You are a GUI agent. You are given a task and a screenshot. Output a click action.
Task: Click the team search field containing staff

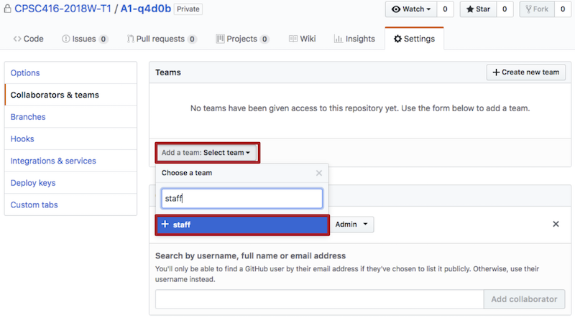(x=242, y=199)
